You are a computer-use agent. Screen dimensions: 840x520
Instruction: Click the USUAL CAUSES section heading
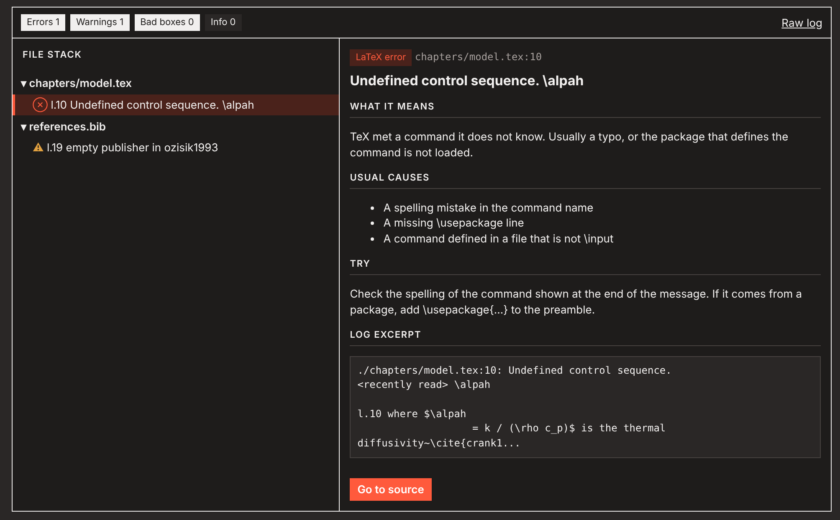point(389,178)
